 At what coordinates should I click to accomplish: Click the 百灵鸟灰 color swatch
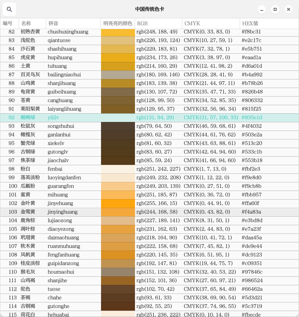[118, 75]
